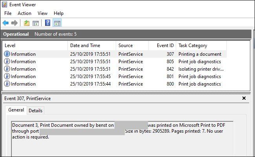Image resolution: width=255 pixels, height=157 pixels.
Task: Sort events by Date and Time column
Action: pyautogui.click(x=92, y=46)
